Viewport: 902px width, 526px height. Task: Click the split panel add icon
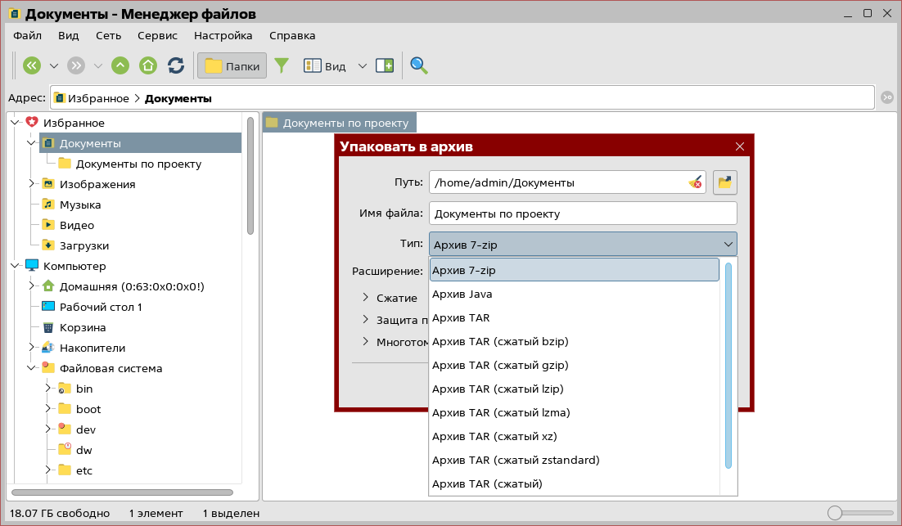(x=385, y=65)
